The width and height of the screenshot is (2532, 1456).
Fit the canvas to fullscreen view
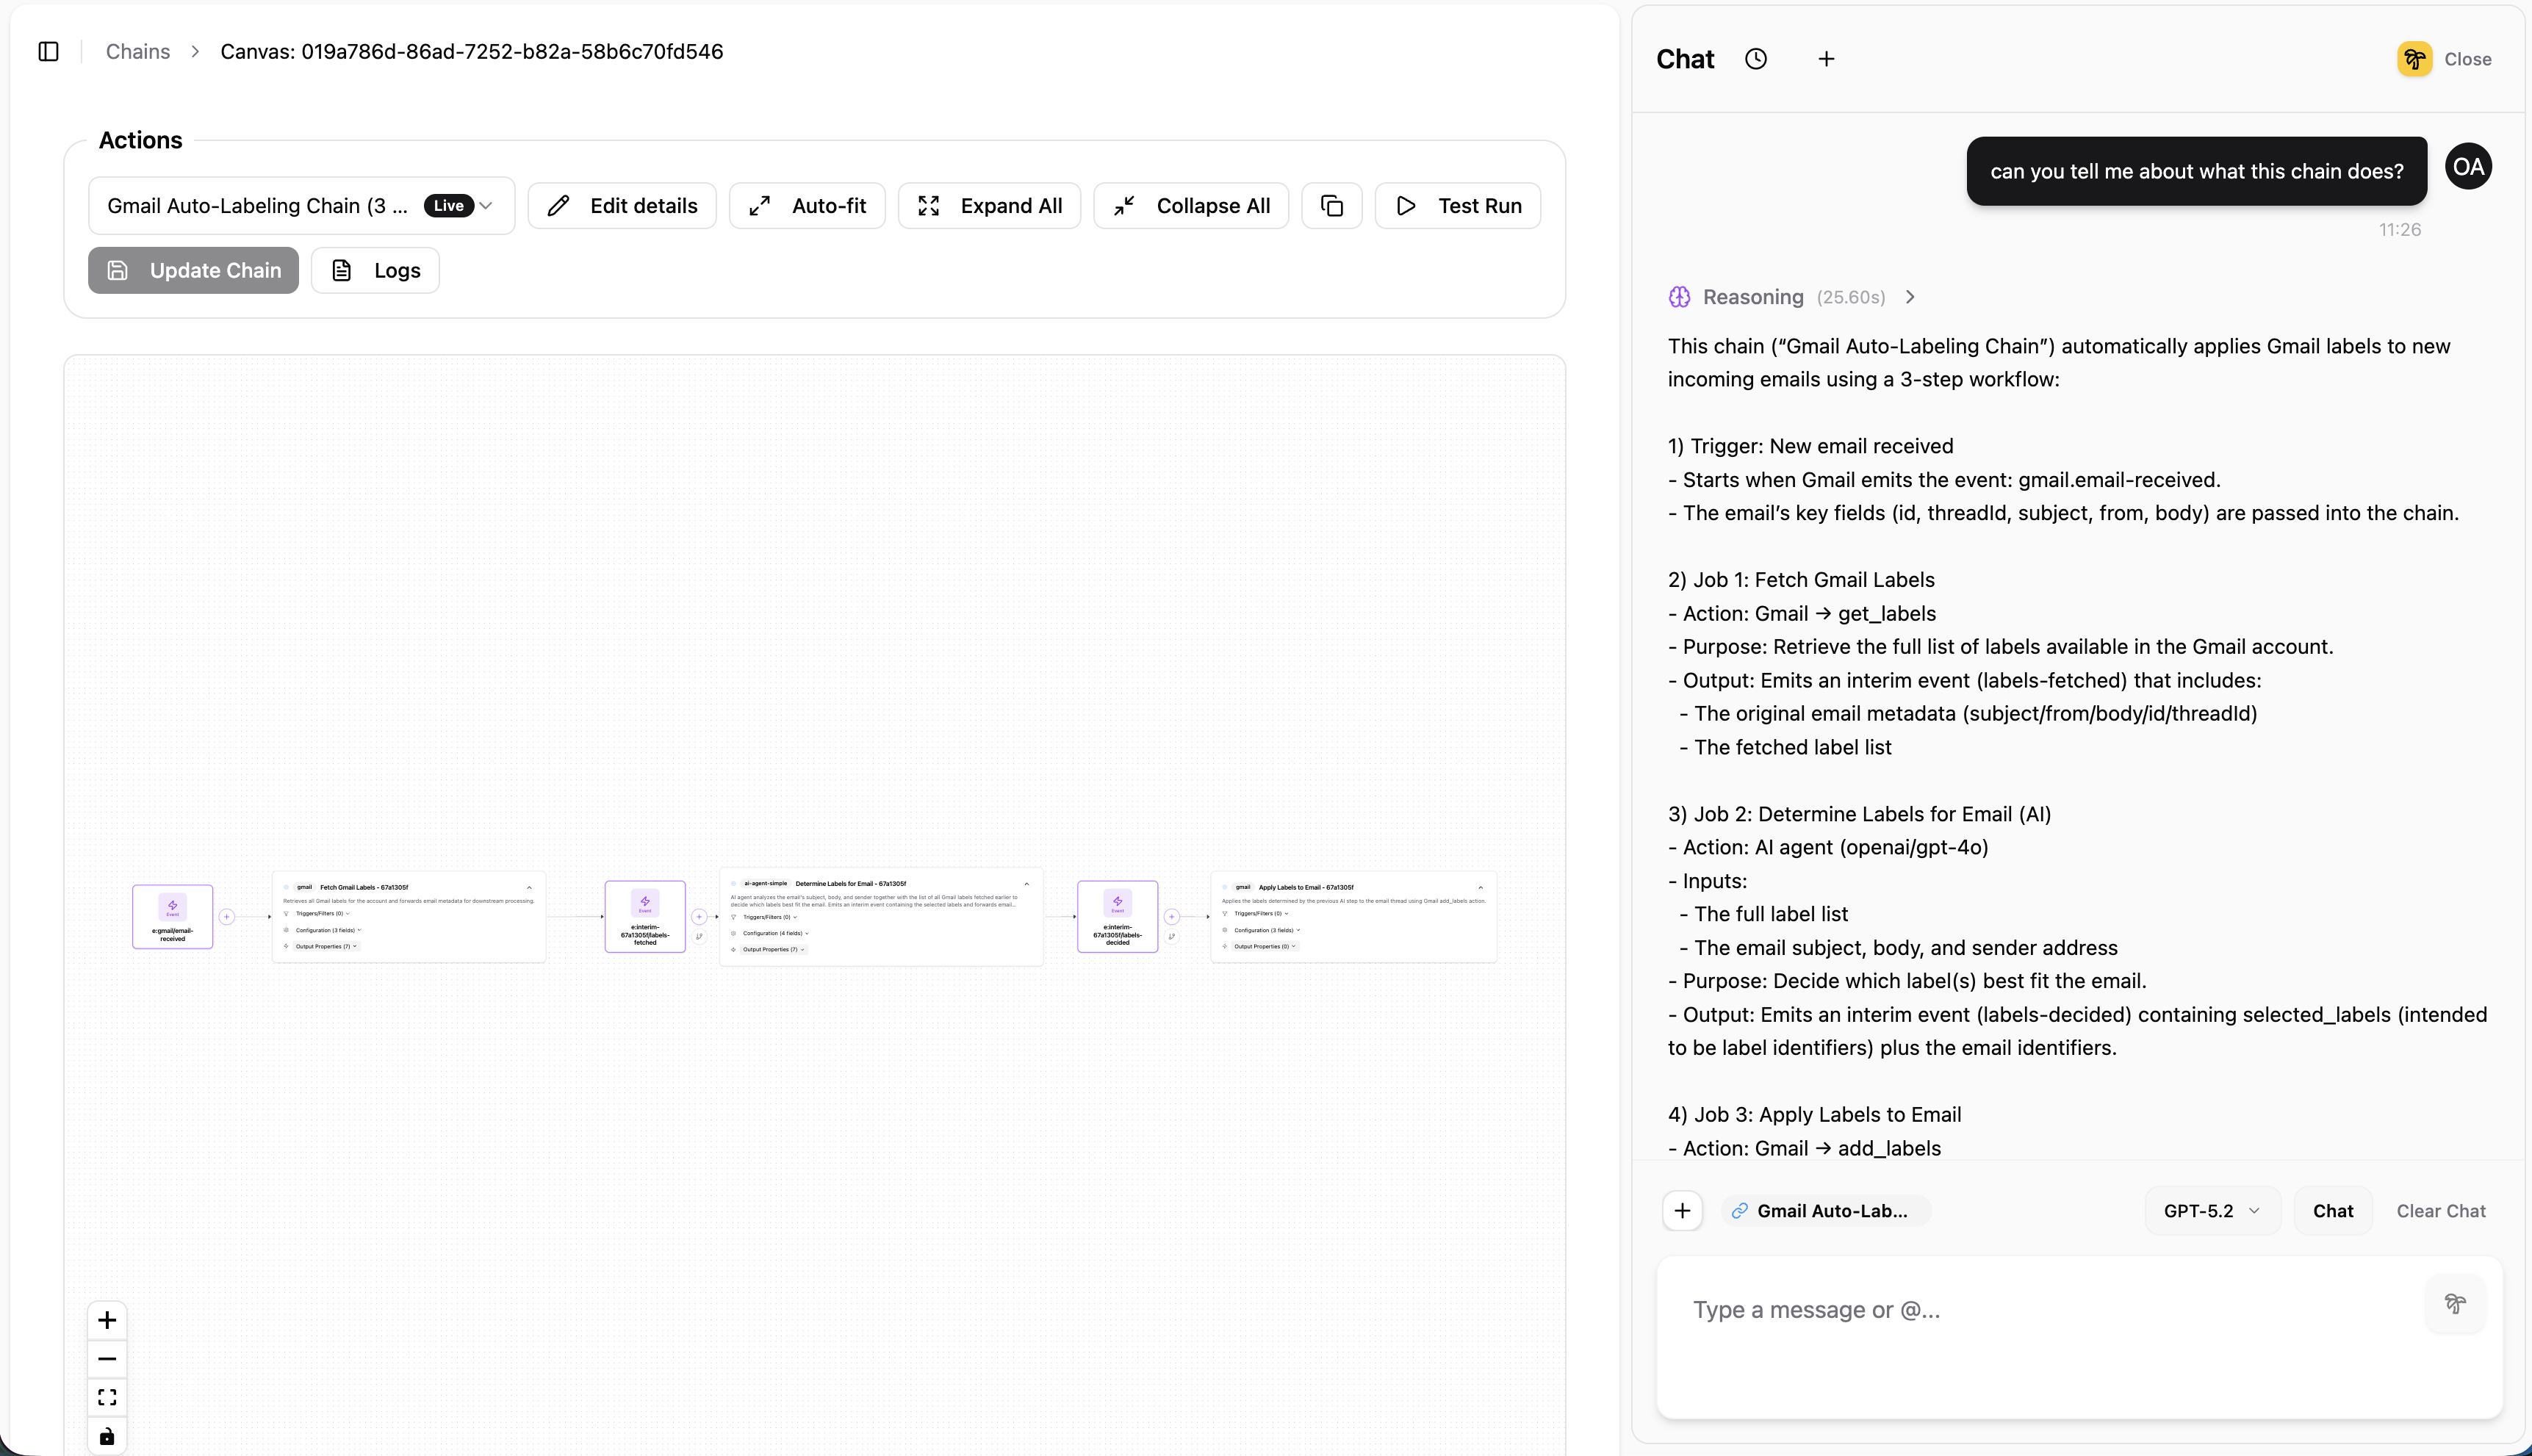pos(107,1397)
